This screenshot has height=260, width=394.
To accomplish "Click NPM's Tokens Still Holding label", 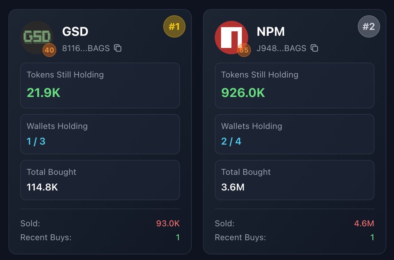I will (x=260, y=75).
